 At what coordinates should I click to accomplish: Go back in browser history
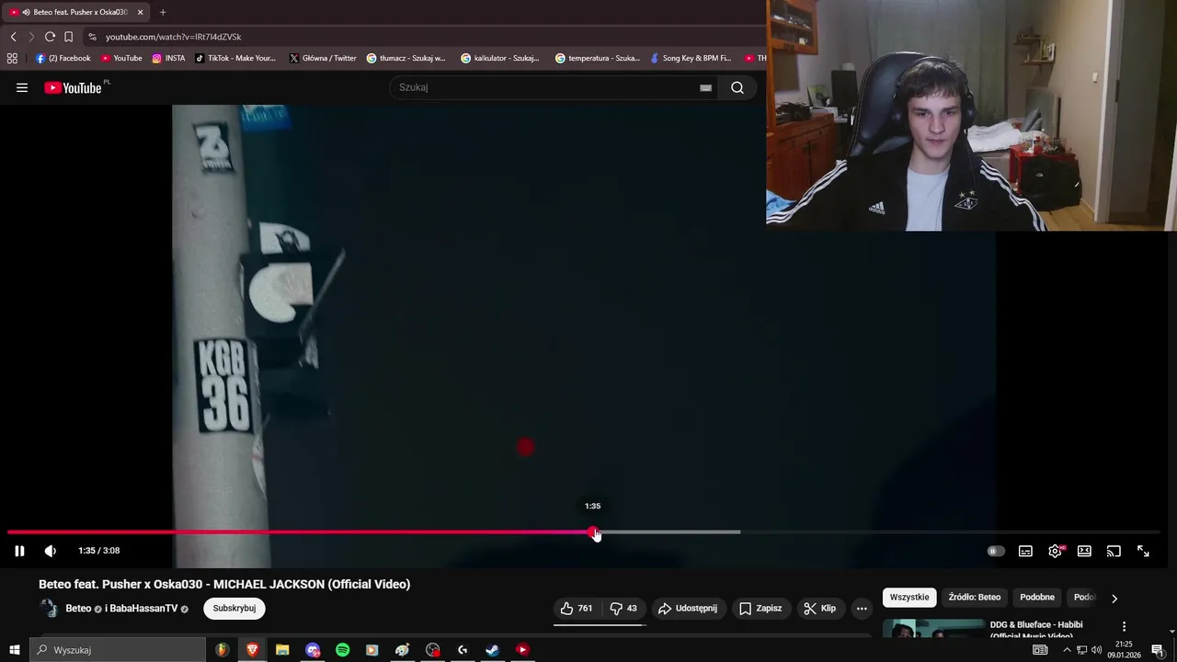(13, 37)
